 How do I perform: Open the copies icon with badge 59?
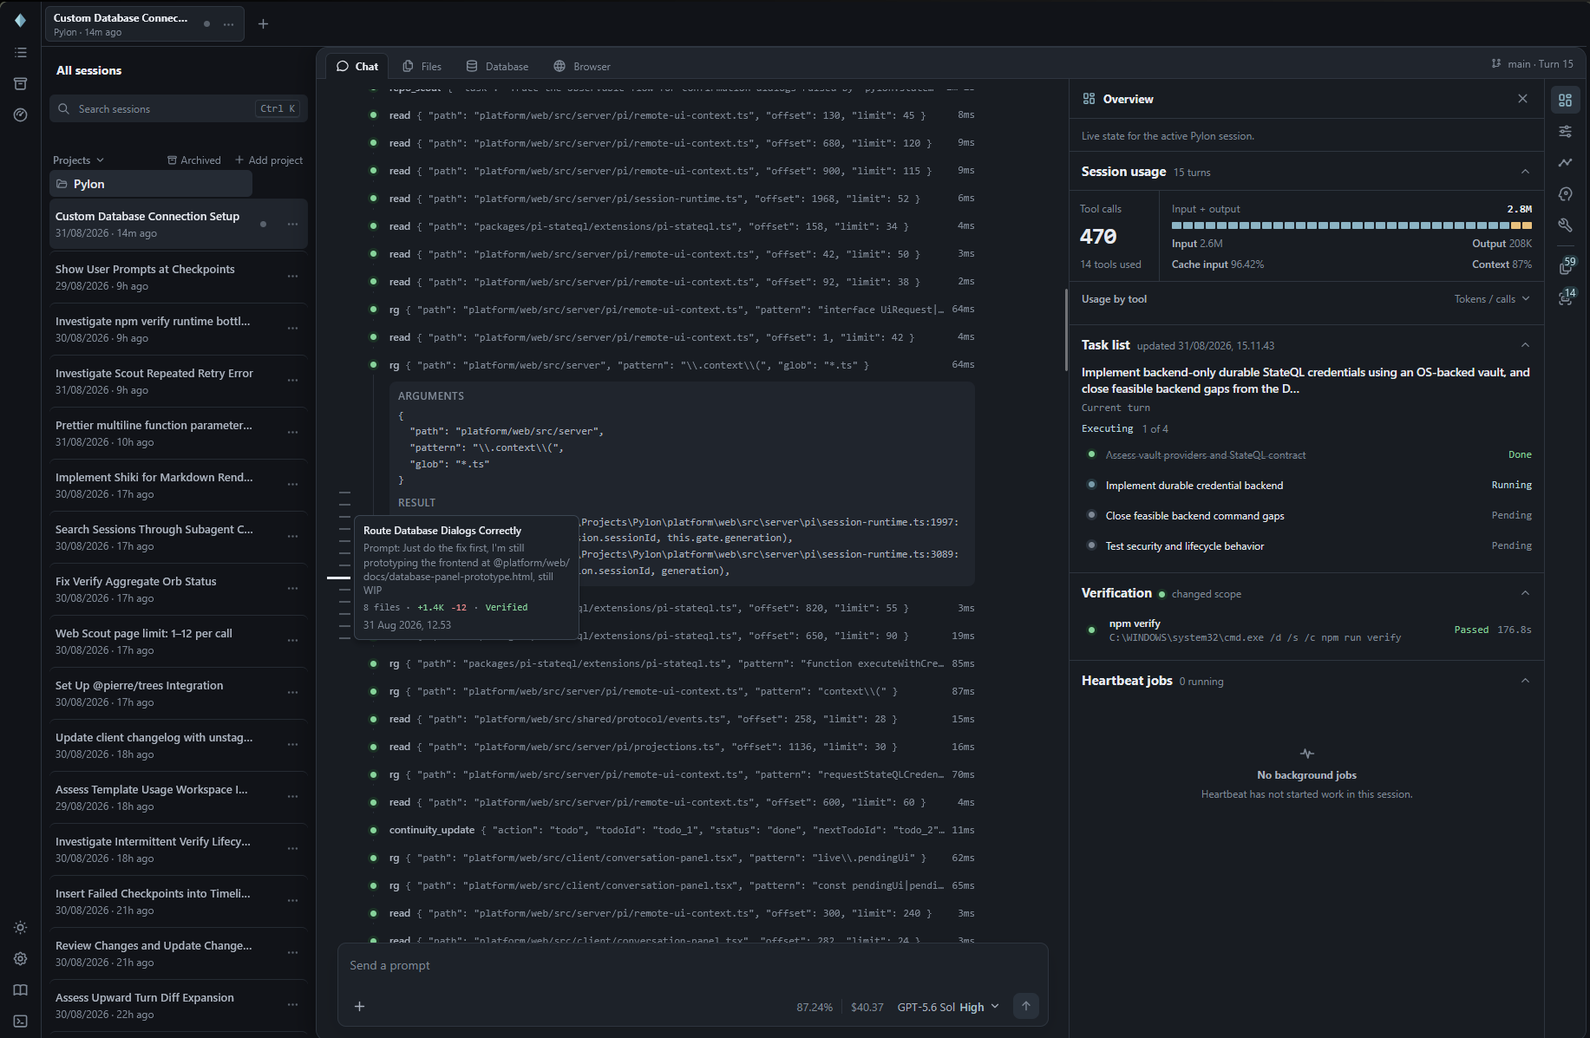pos(1566,266)
